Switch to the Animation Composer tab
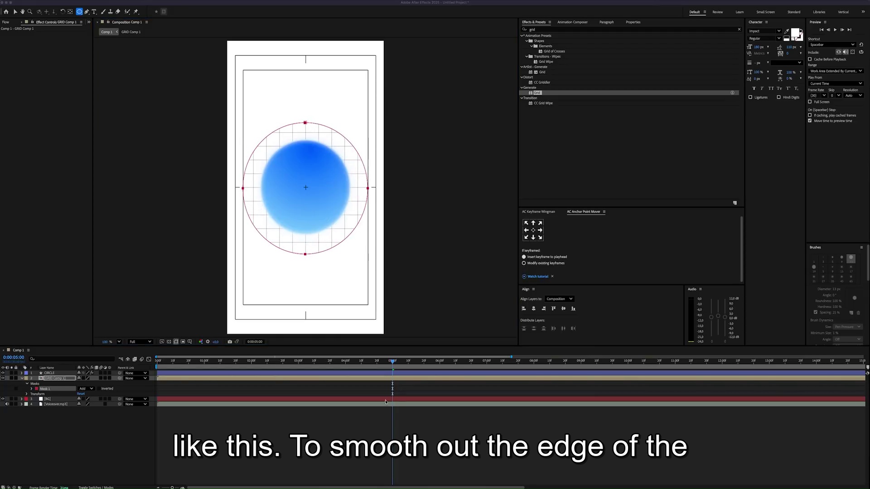 572,22
